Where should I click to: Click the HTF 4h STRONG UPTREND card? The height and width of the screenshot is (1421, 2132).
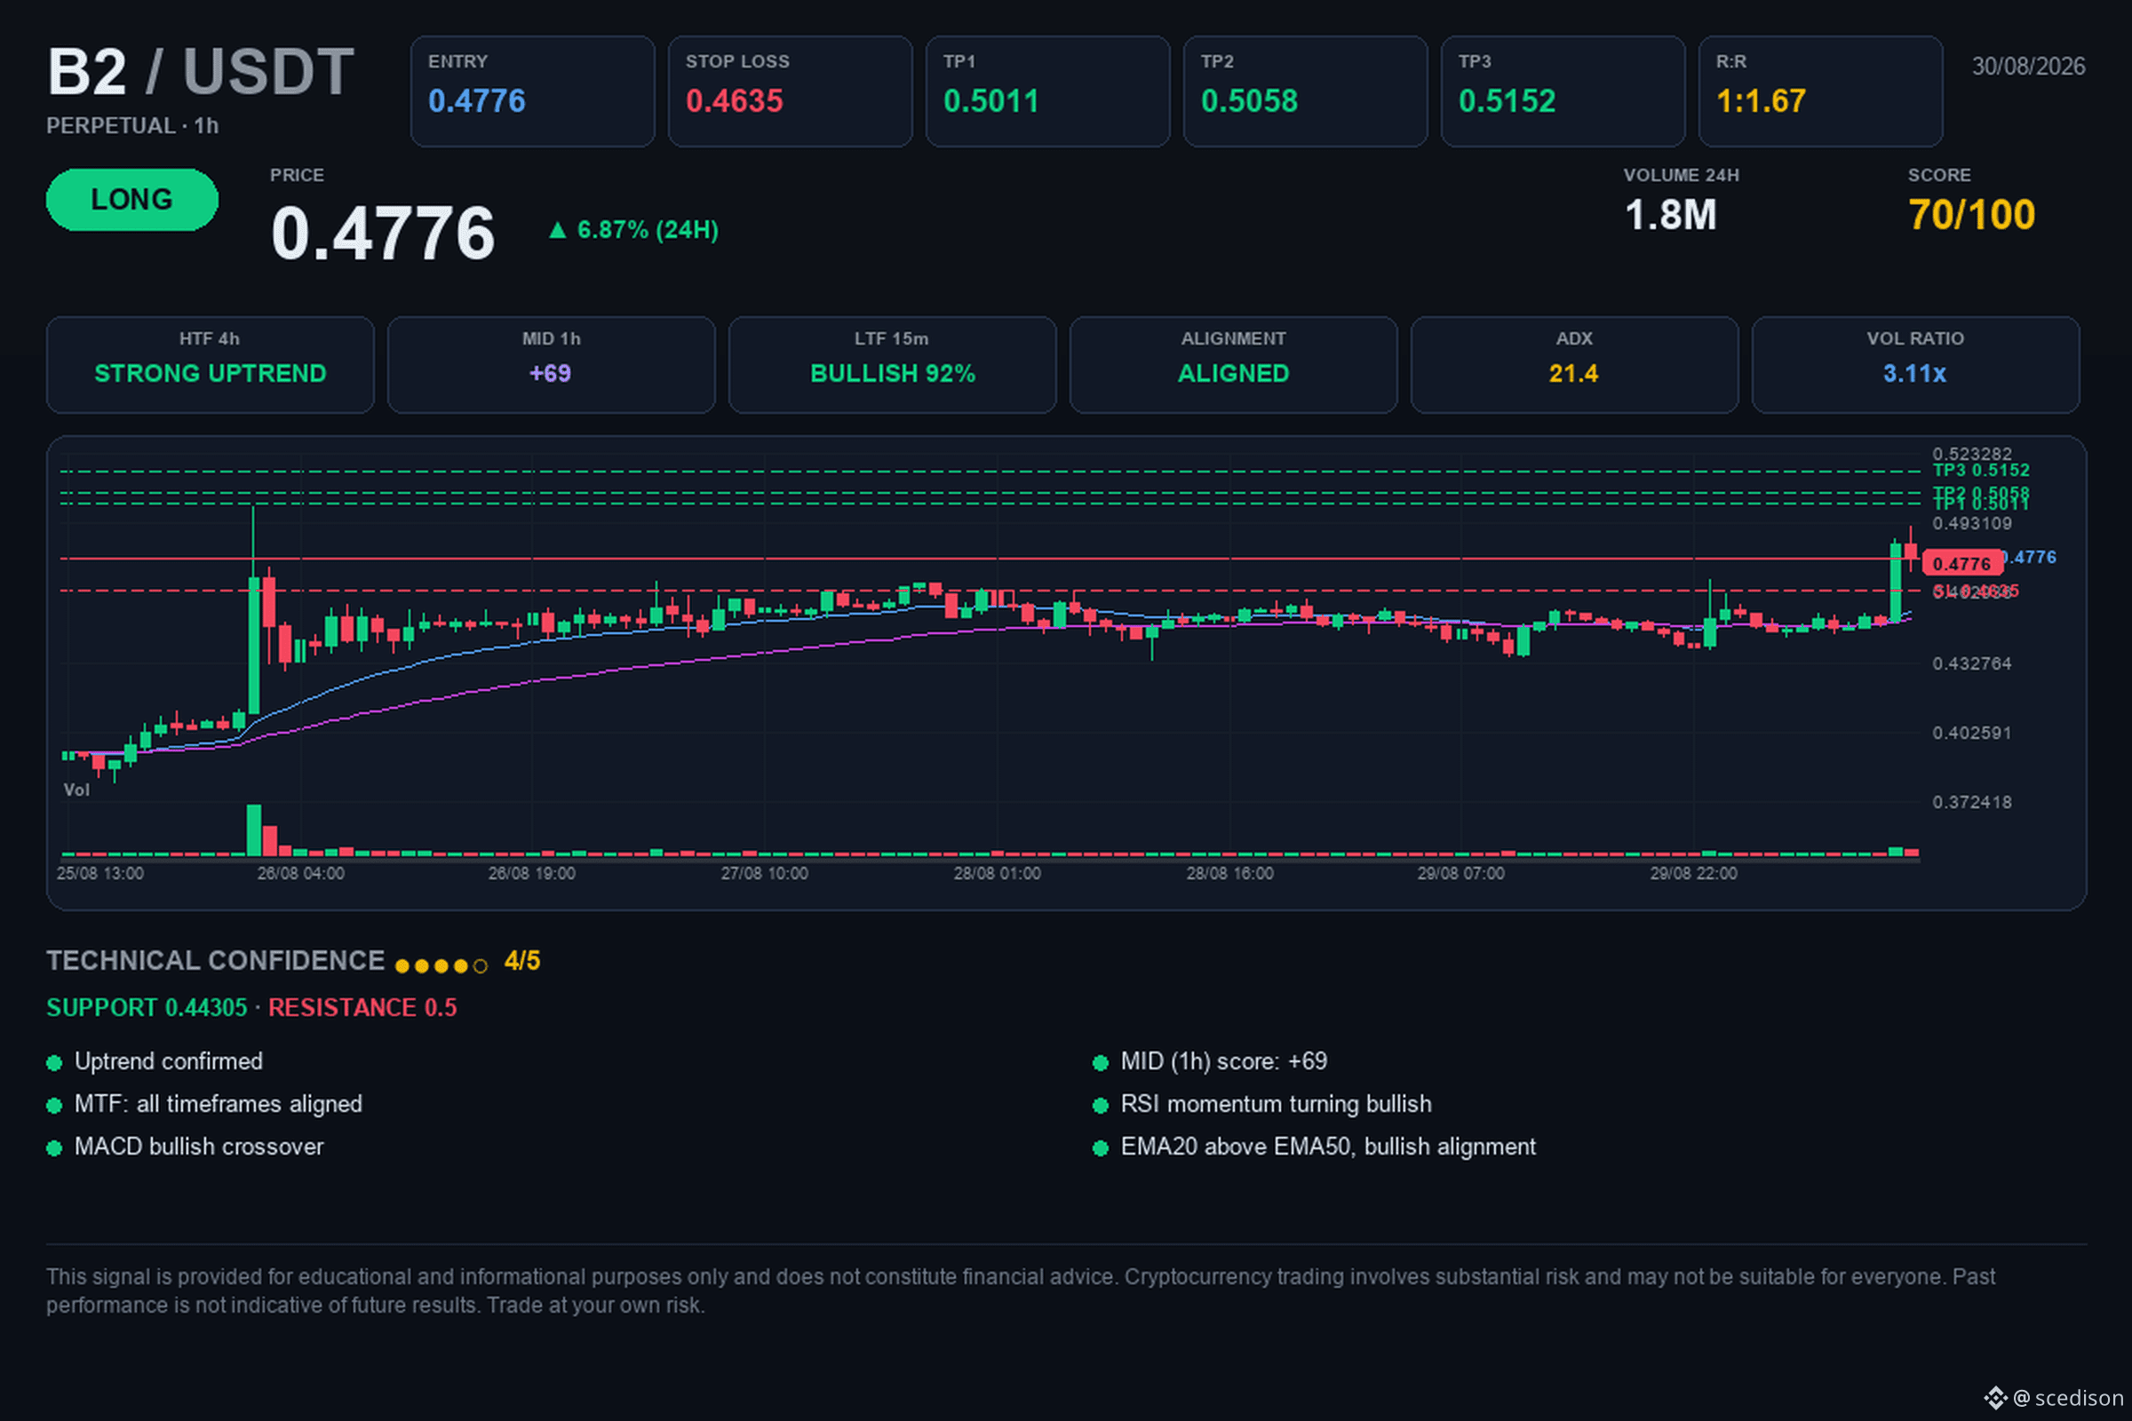pyautogui.click(x=211, y=364)
